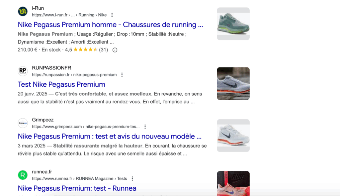Click the www.grimpeez.com URL breadcrumb

tap(86, 127)
